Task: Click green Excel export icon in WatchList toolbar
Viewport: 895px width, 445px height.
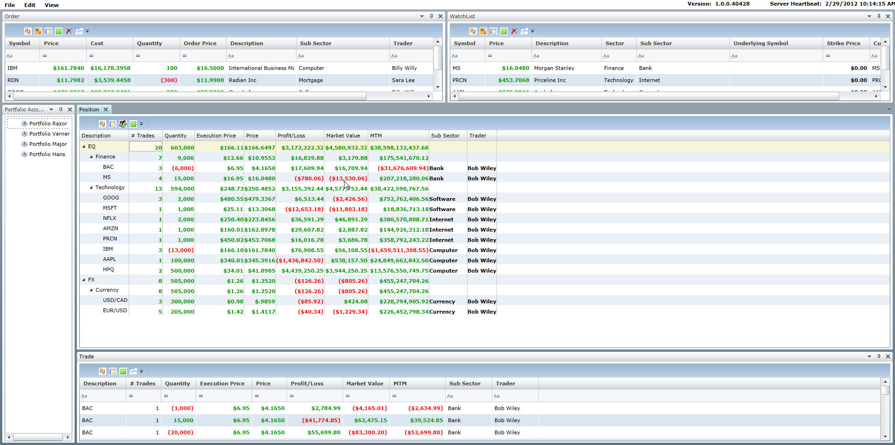Action: 504,31
